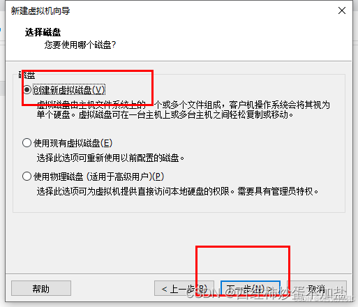Click the 帮助 help button

pyautogui.click(x=41, y=288)
